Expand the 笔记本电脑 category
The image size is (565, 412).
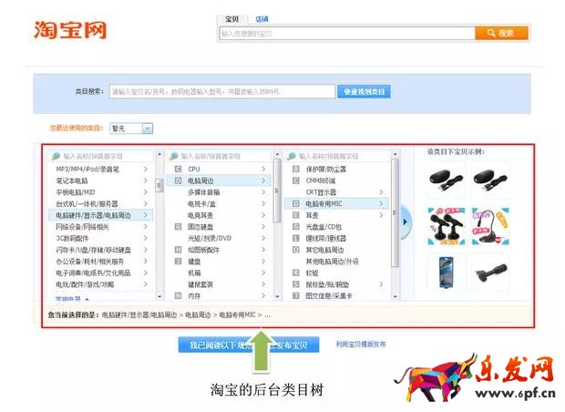144,180
